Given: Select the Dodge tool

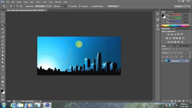Looking at the screenshot, I should (x=3, y=63).
